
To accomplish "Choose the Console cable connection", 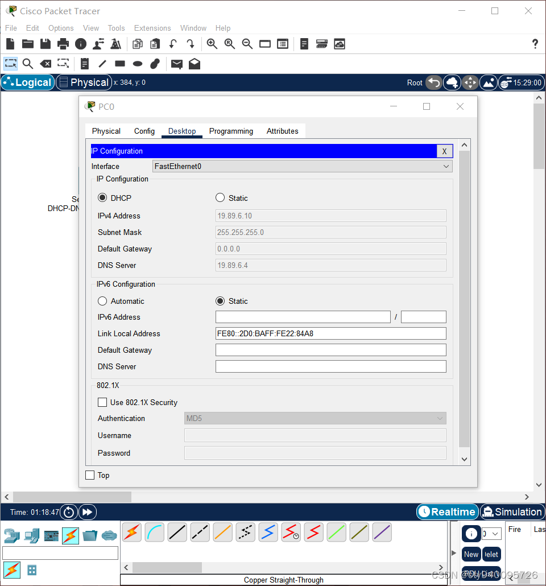I will pyautogui.click(x=154, y=533).
